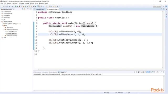Click the green Run button icon
Screen dimensions: 168x94
(16, 6)
